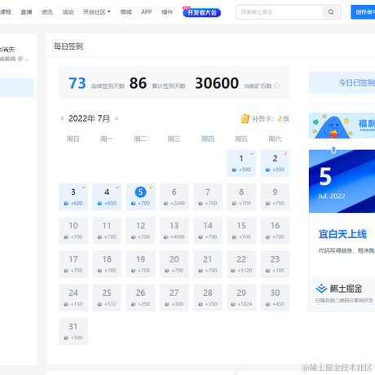Select July 23 with +100
This screenshot has height=375, width=375.
pyautogui.click(x=275, y=264)
